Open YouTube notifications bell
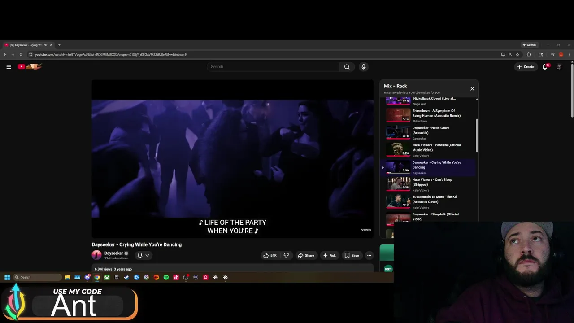Image resolution: width=574 pixels, height=323 pixels. (x=545, y=67)
